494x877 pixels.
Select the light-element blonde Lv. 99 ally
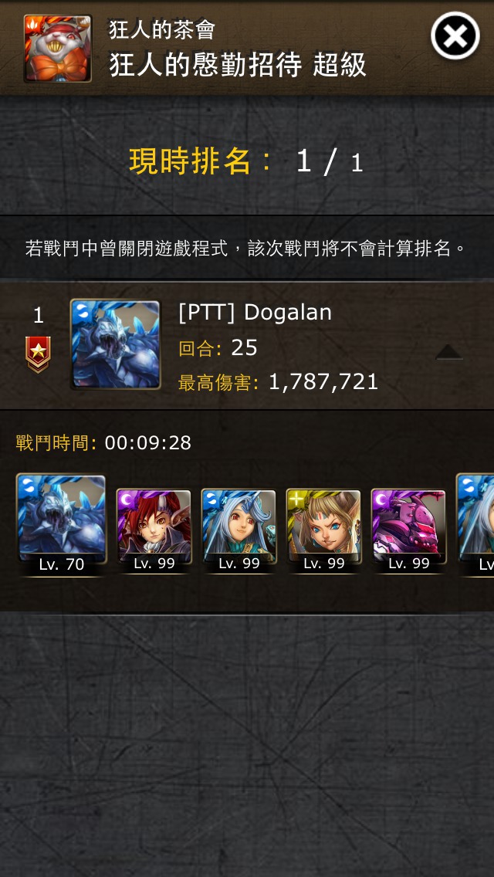tap(324, 530)
